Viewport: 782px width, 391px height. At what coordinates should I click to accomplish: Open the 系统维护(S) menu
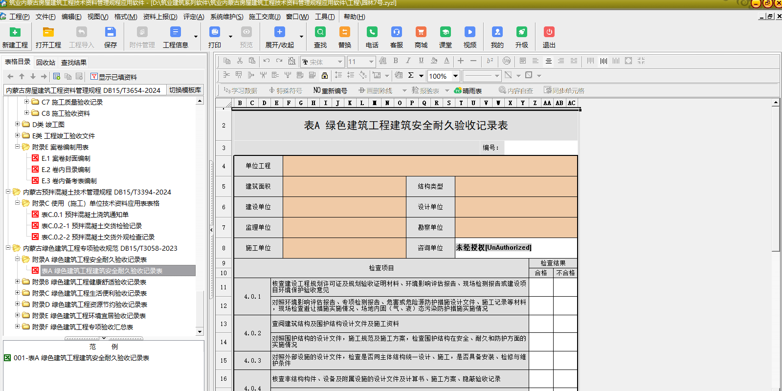[x=226, y=17]
